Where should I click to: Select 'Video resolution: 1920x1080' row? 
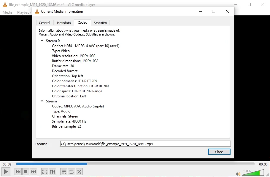click(74, 56)
